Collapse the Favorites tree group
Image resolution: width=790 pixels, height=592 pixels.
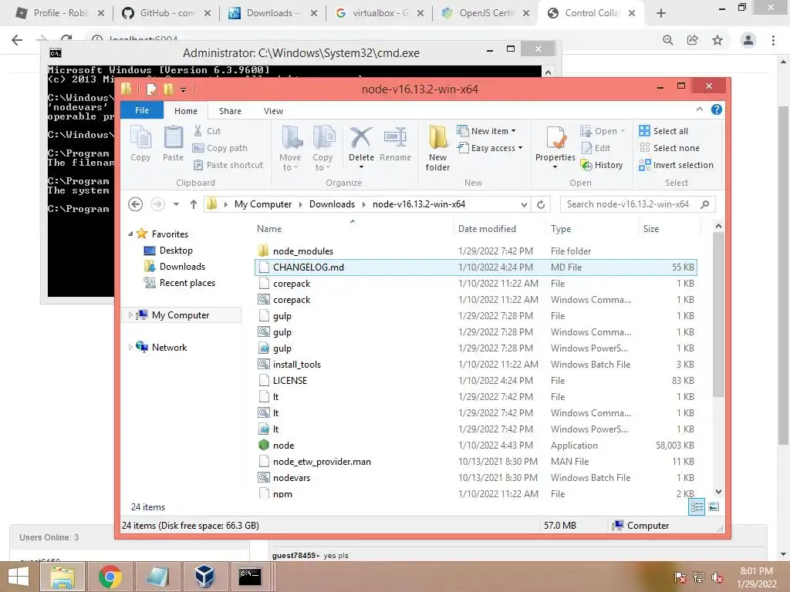pyautogui.click(x=130, y=234)
